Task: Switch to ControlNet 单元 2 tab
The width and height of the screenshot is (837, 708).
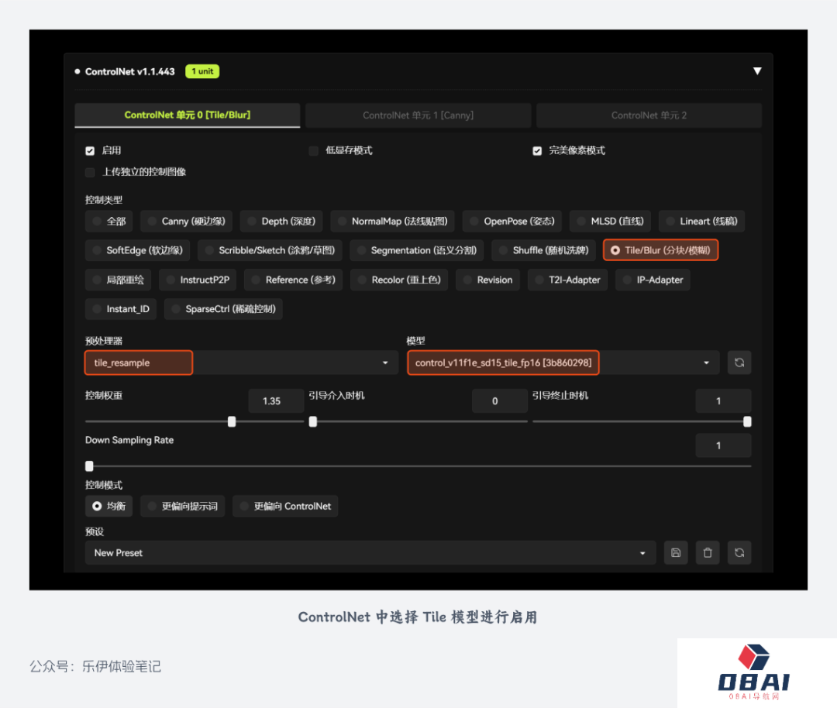Action: [649, 115]
